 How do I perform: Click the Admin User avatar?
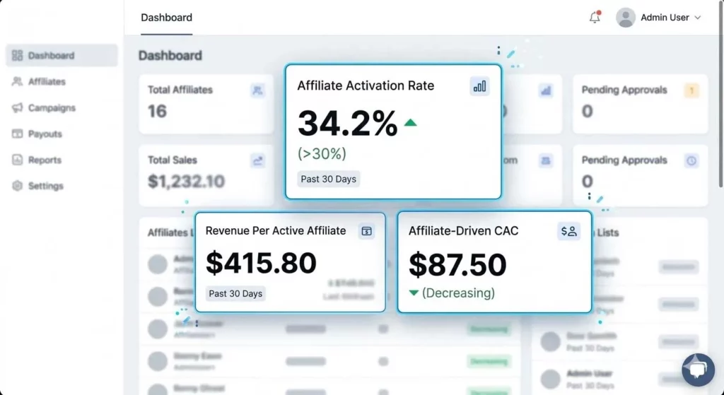625,18
